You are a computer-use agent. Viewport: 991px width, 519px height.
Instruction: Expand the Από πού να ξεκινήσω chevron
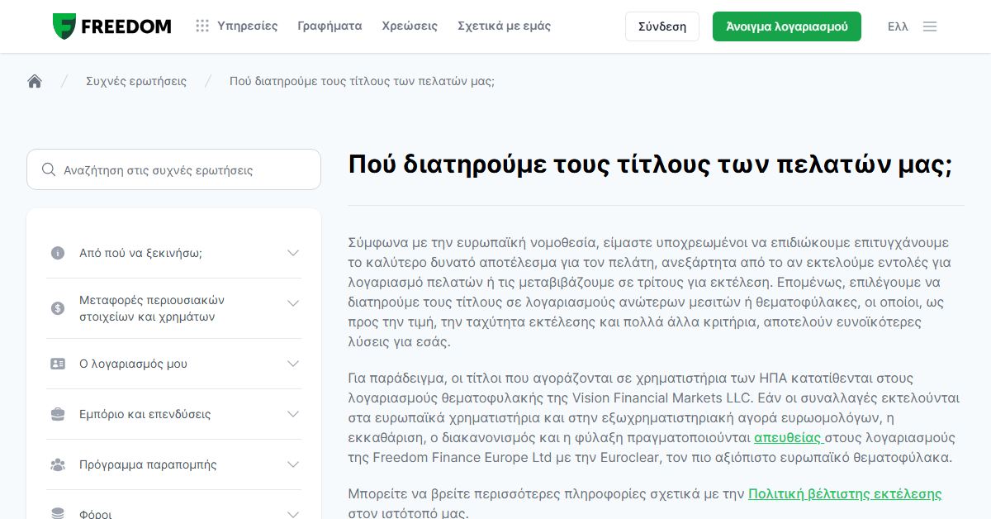(x=293, y=253)
